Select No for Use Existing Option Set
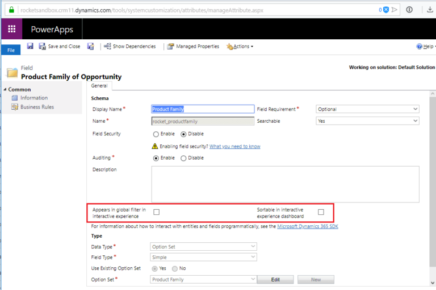436x290 pixels. (175, 269)
